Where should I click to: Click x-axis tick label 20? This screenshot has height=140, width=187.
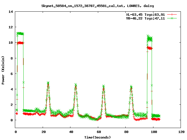pyautogui.click(x=44, y=132)
